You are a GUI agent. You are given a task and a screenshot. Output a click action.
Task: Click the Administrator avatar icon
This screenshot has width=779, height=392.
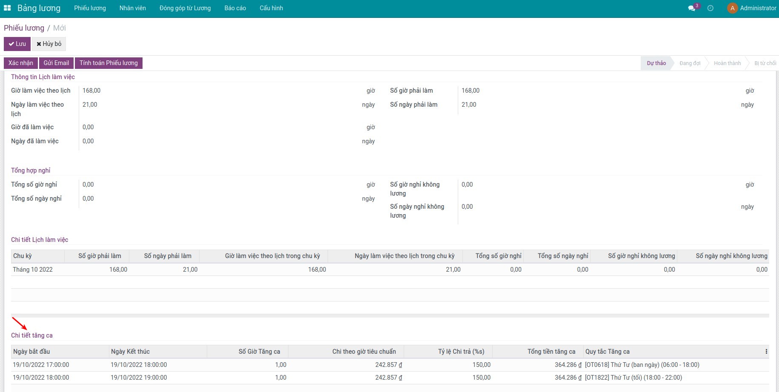(x=732, y=8)
